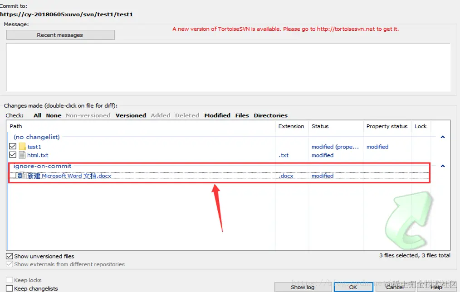Toggle Show unversioned files checkbox
Viewport: 460px width, 292px height.
click(10, 256)
